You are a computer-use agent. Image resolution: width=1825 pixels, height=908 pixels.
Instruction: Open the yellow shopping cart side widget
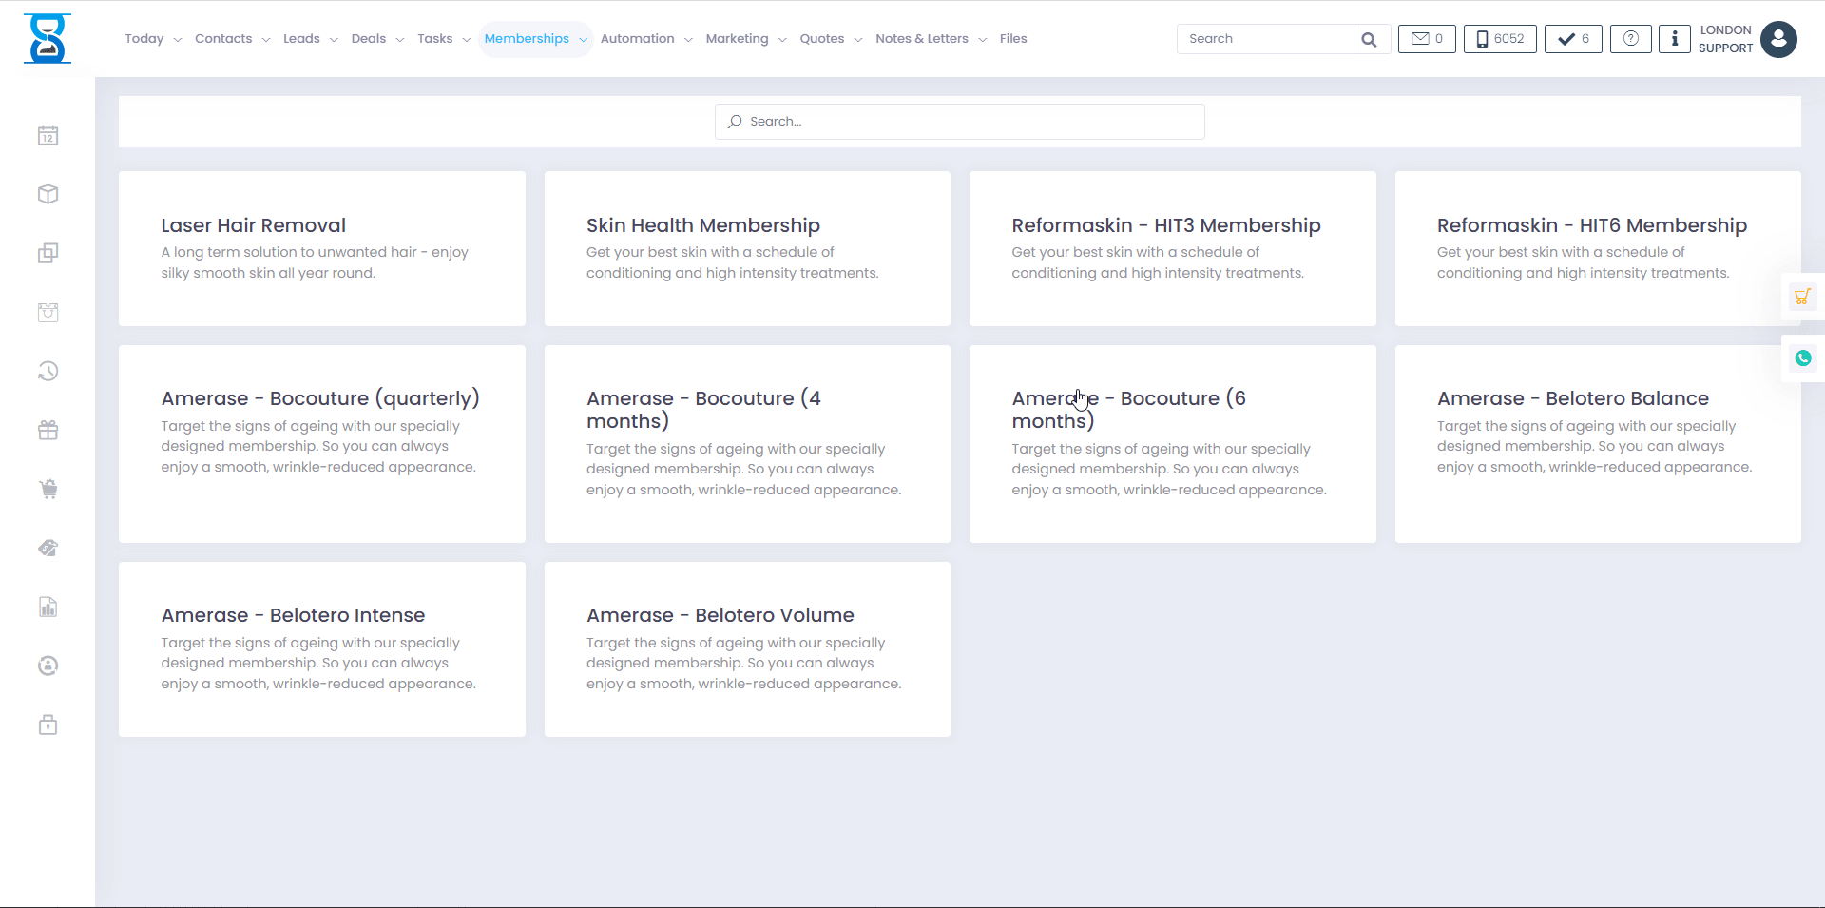pos(1802,297)
